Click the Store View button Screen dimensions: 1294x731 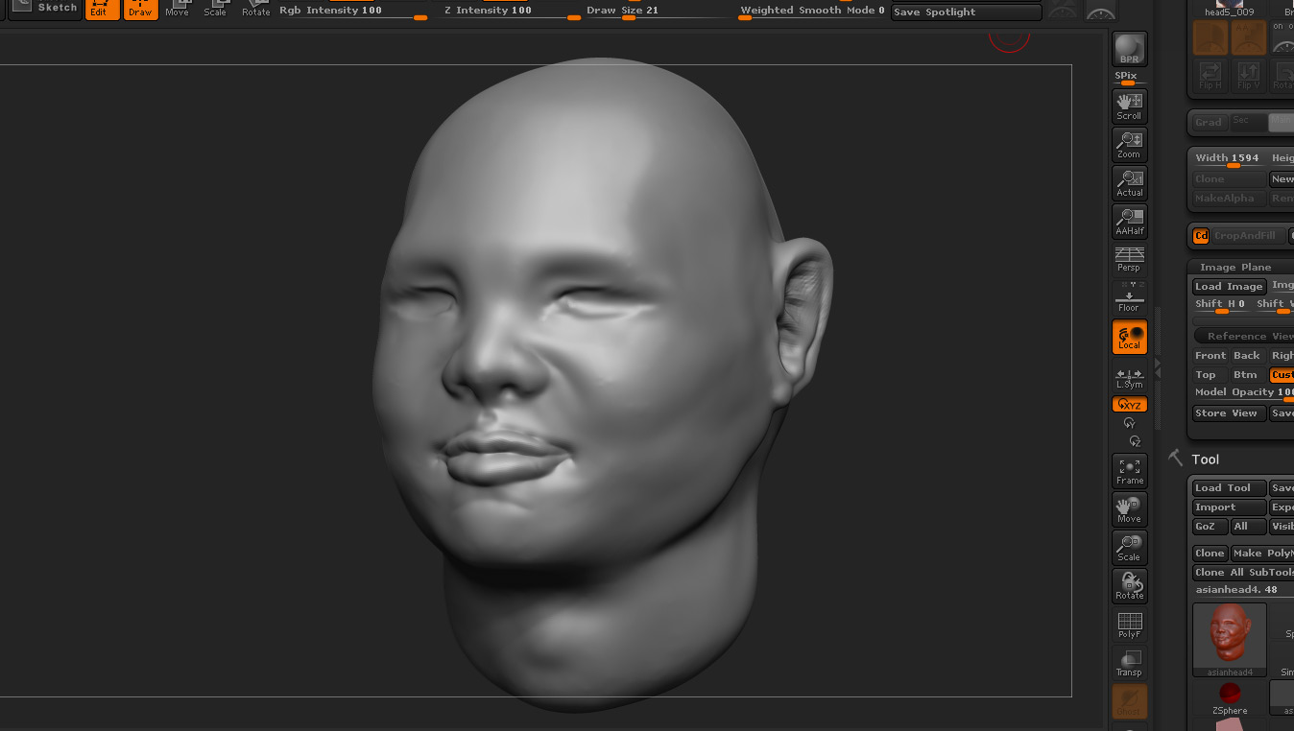point(1229,413)
